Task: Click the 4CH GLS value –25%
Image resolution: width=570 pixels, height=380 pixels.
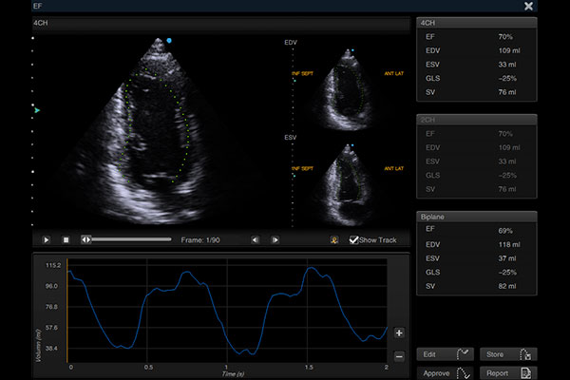Action: click(507, 78)
